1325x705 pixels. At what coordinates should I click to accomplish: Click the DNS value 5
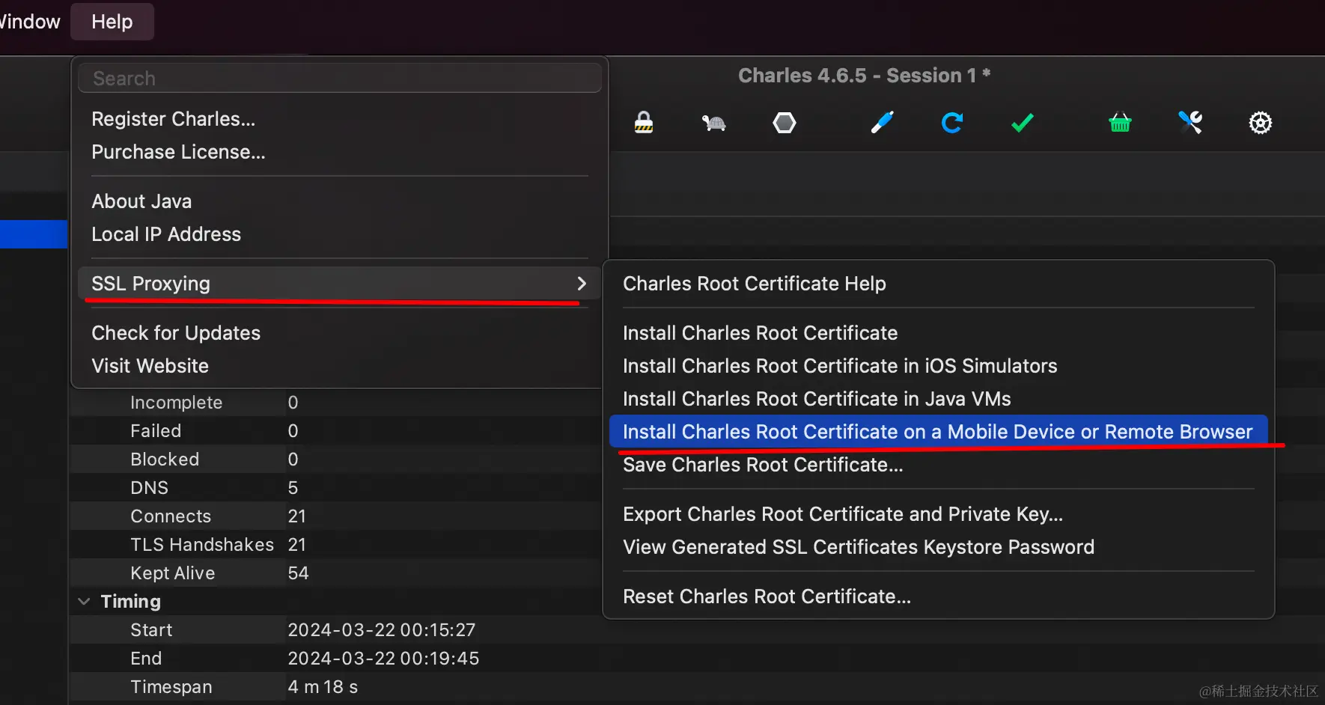(293, 488)
